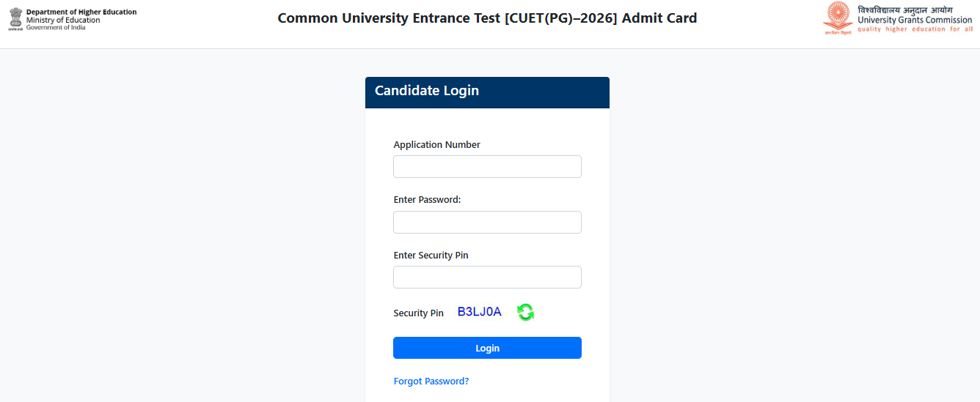This screenshot has width=980, height=402.
Task: Click the Application Number label
Action: (x=436, y=145)
